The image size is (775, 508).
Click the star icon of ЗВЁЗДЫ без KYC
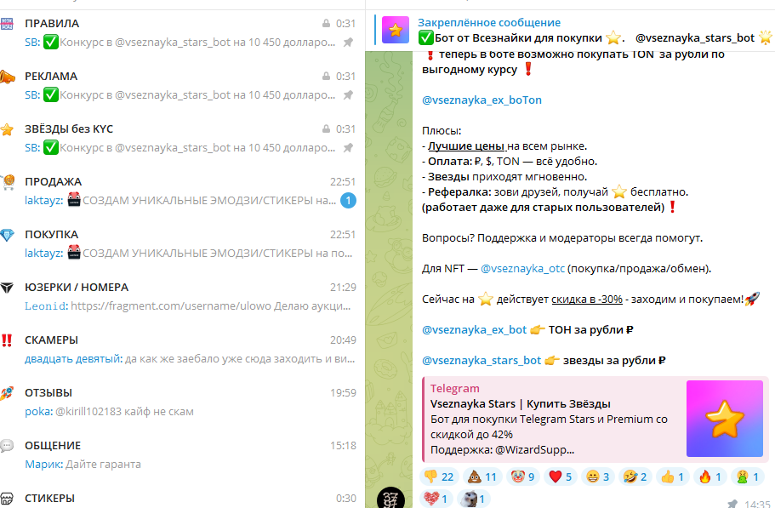(x=7, y=129)
